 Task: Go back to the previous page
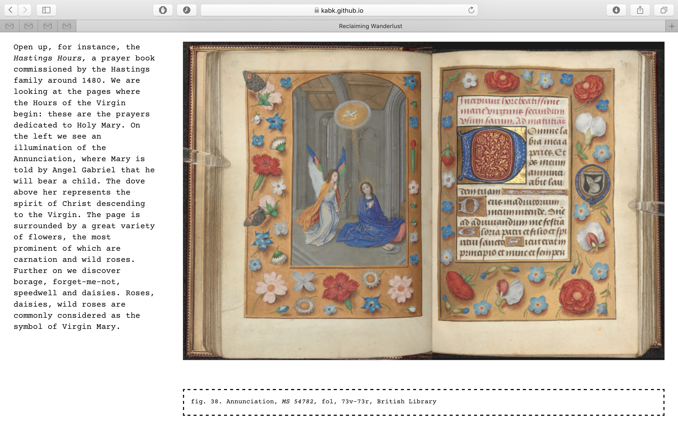point(11,10)
